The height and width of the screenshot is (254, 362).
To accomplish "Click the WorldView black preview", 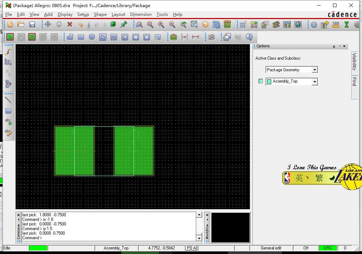I will pos(230,227).
